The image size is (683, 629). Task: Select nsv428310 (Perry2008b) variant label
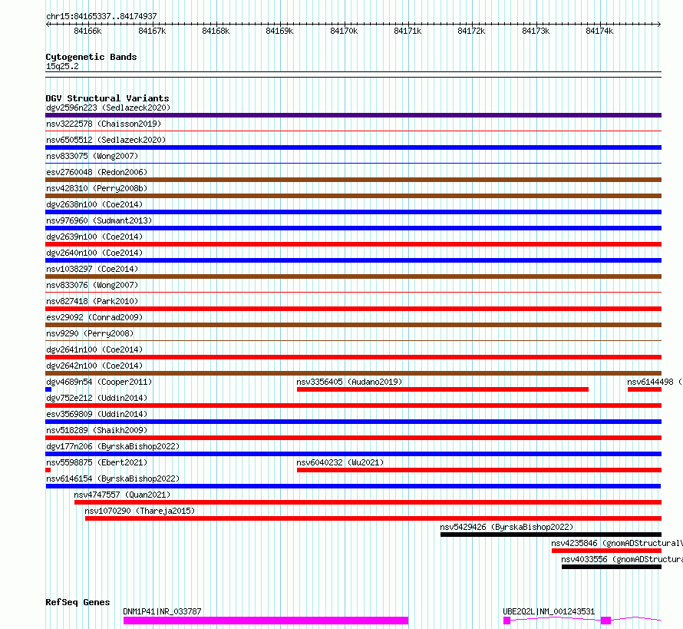tap(97, 188)
